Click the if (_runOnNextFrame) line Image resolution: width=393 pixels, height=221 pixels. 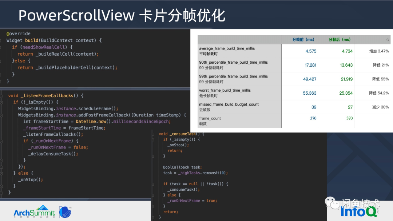point(51,141)
